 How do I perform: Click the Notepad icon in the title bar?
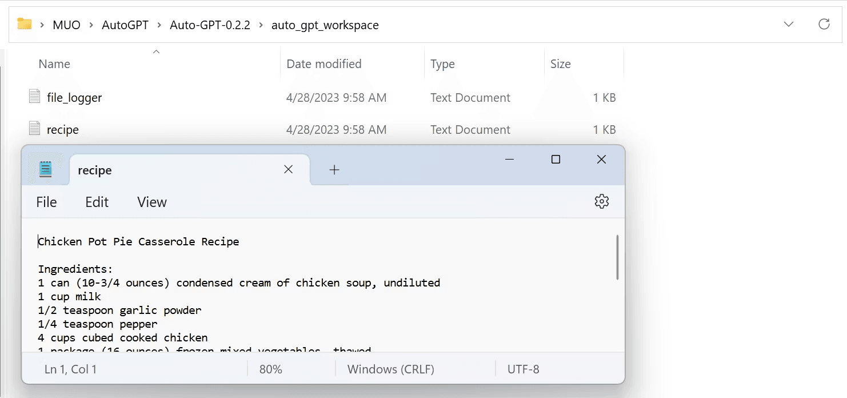(x=45, y=169)
